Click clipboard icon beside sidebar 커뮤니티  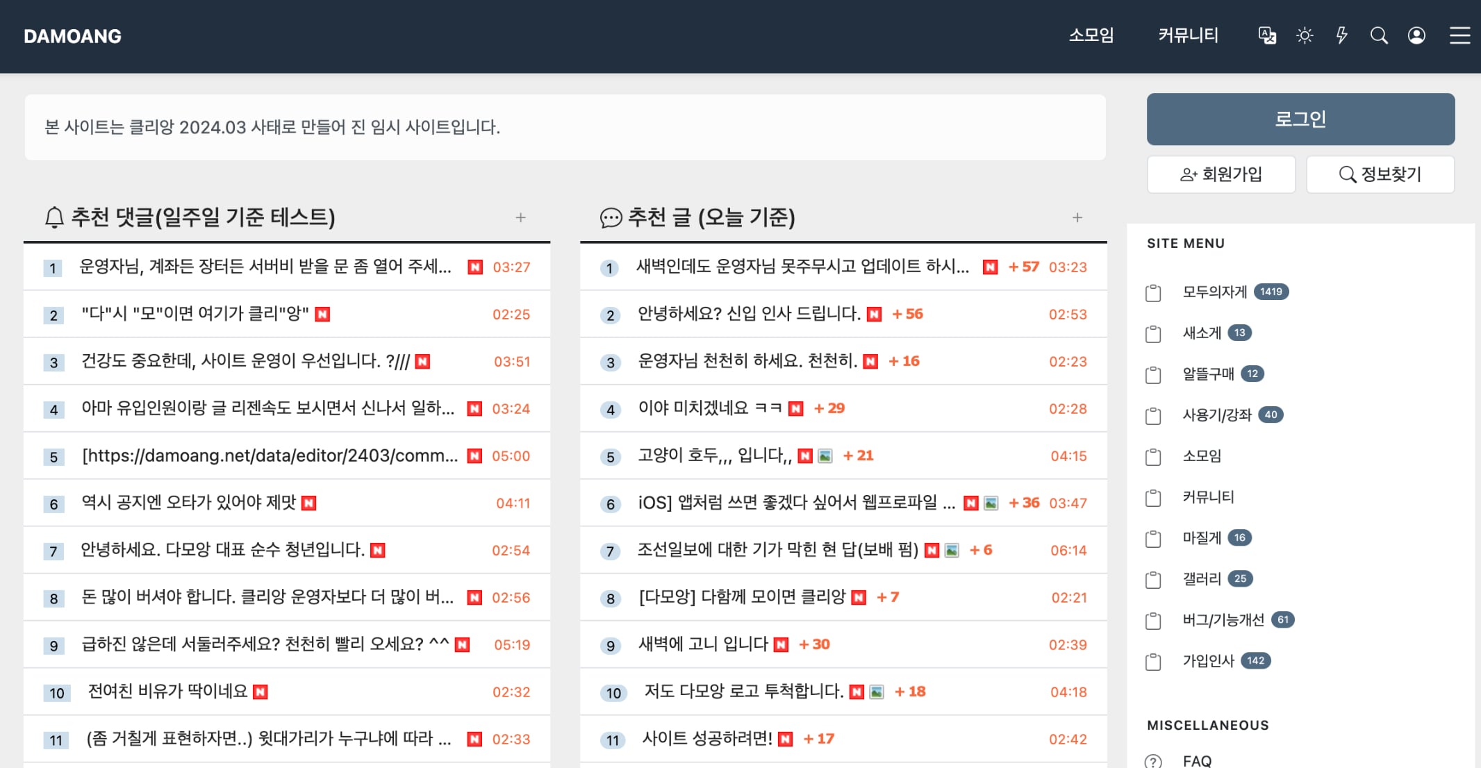[1153, 497]
